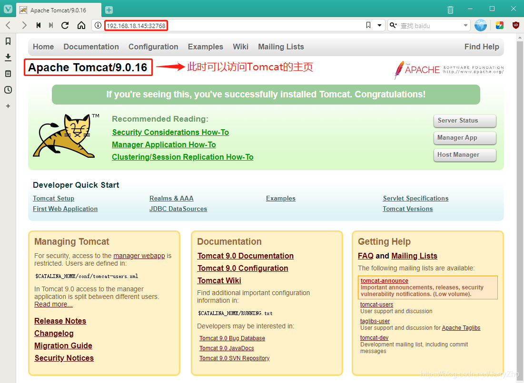Open Realms & AAA link

(171, 199)
